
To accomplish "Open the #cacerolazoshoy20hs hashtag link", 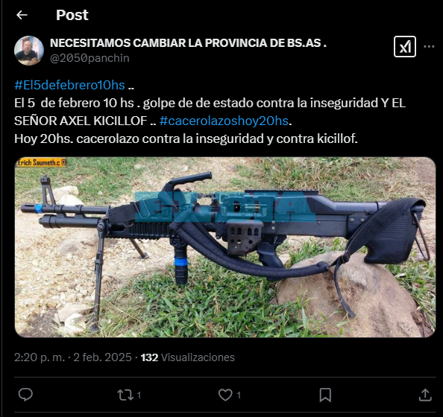I will [224, 121].
